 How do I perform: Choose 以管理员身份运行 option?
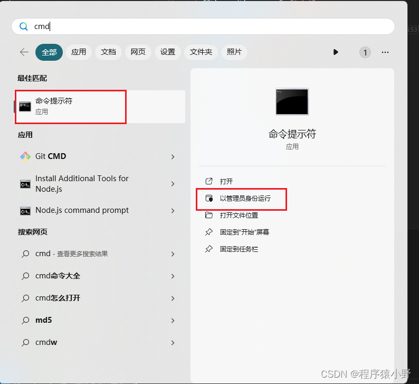(x=245, y=199)
